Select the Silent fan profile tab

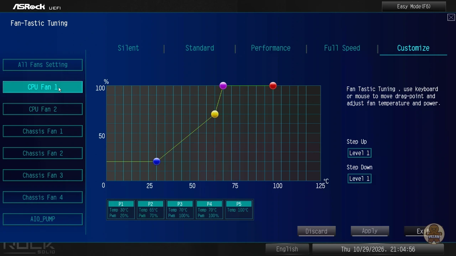(128, 48)
